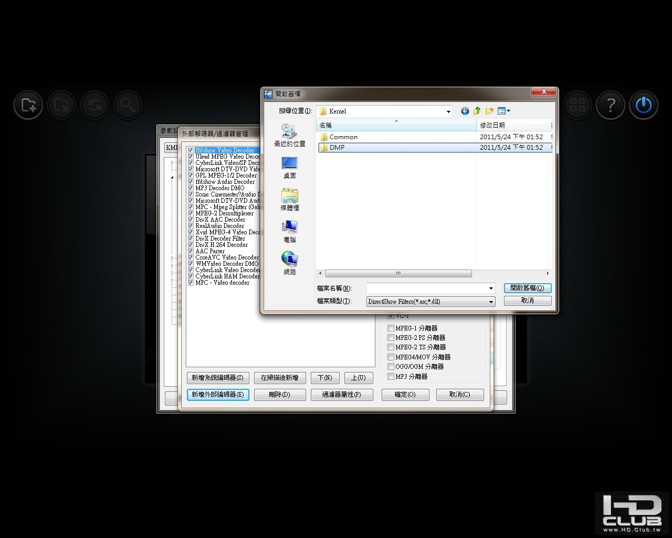The width and height of the screenshot is (672, 538).
Task: Toggle ffdshow Audio Decoder checkbox
Action: pos(191,182)
